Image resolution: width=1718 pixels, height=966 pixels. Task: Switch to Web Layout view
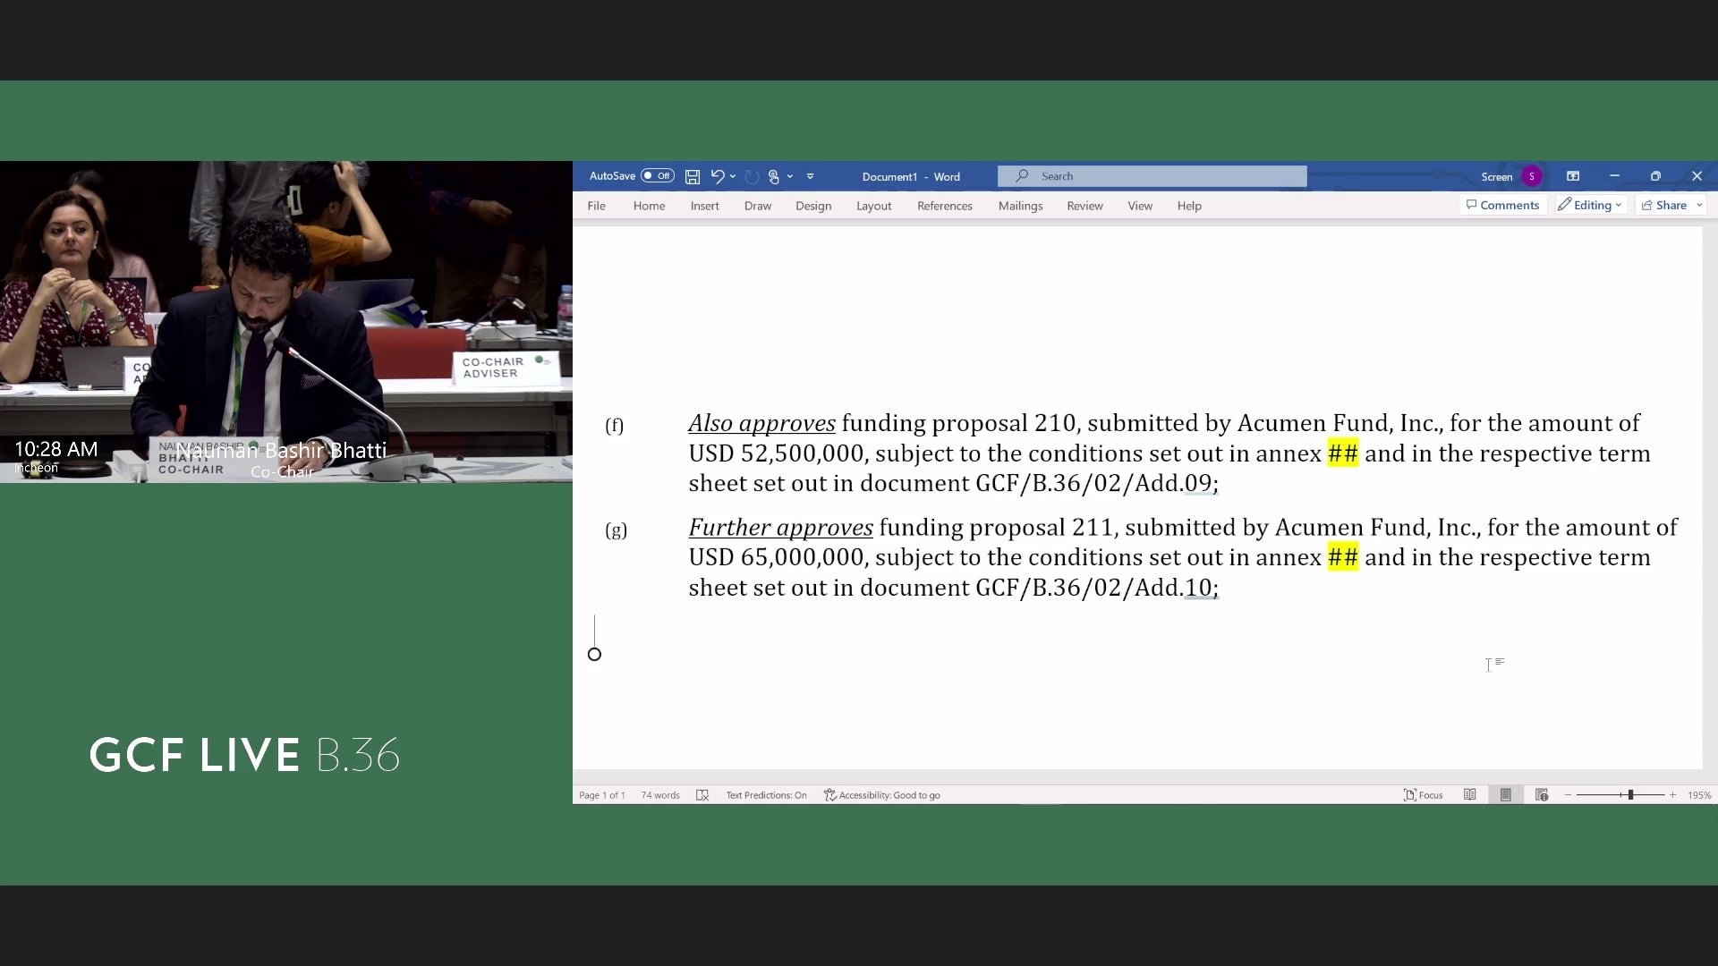click(1542, 795)
